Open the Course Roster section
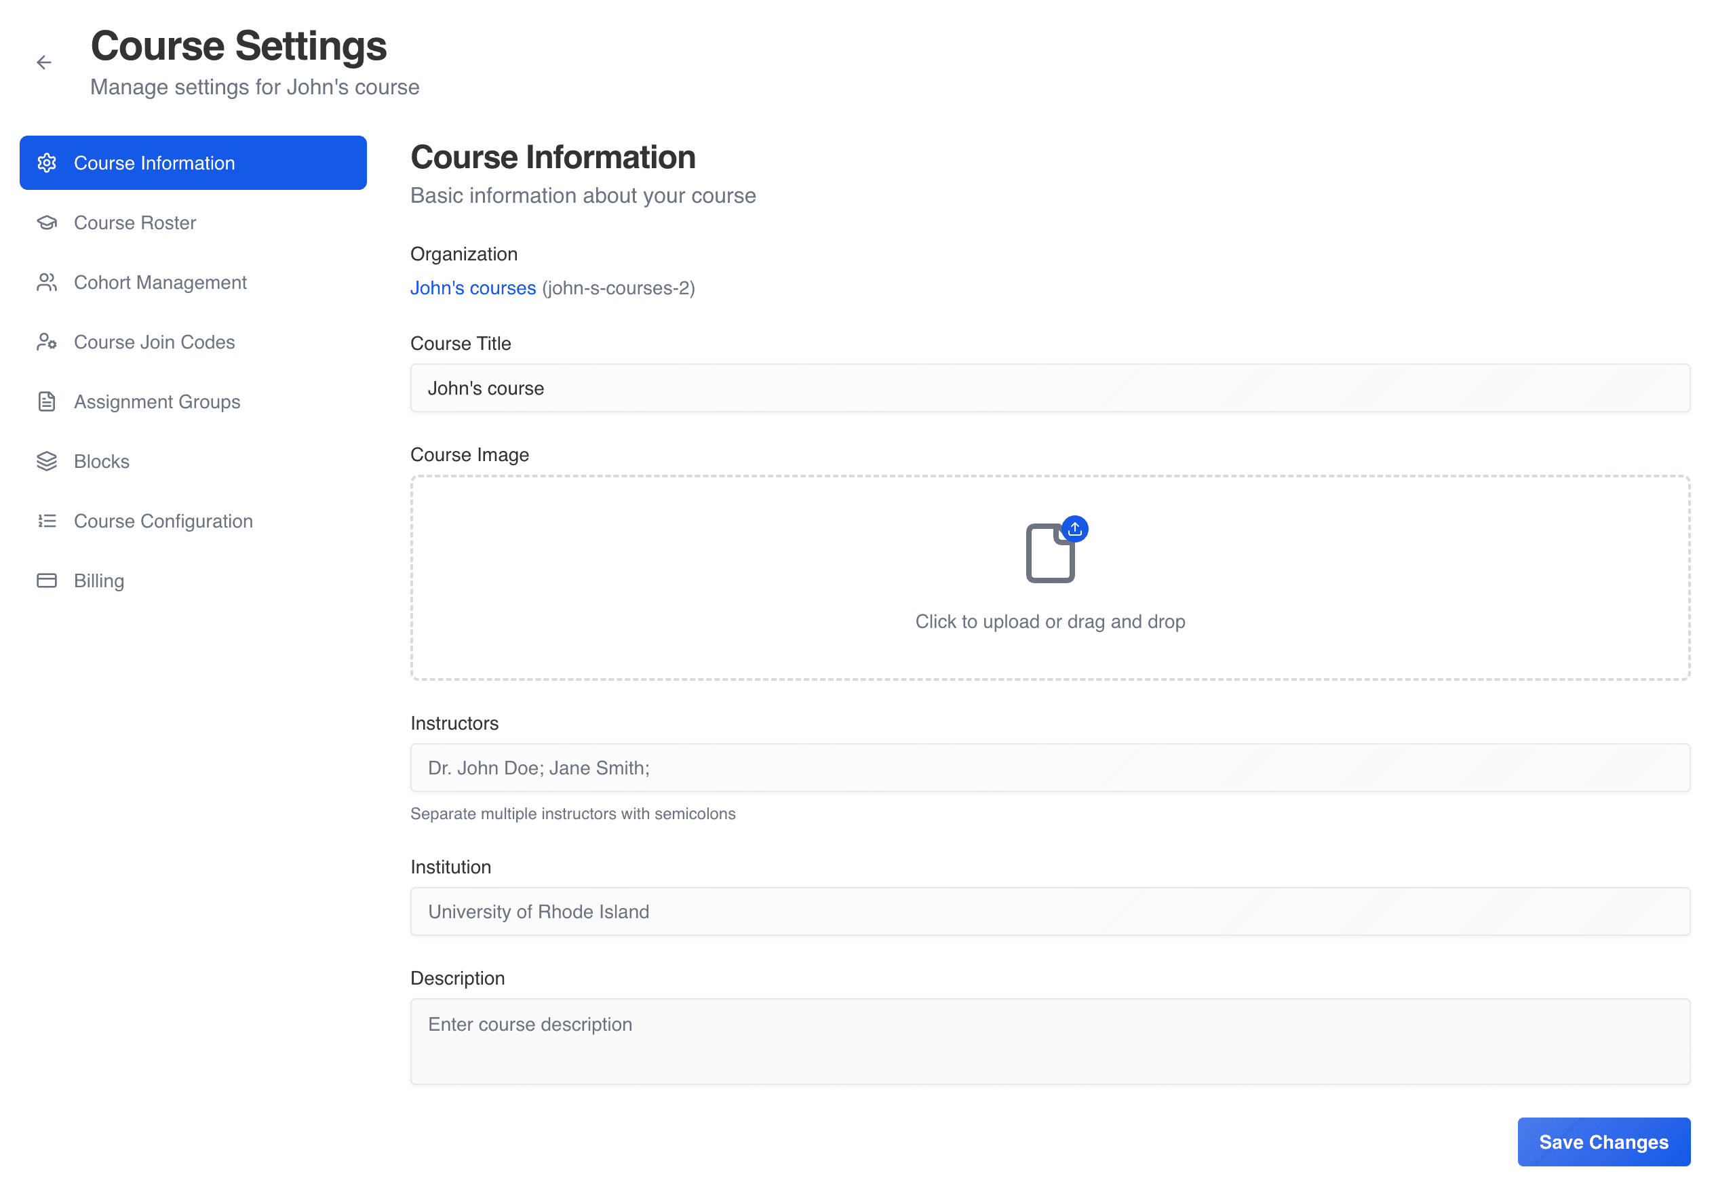 pyautogui.click(x=193, y=222)
